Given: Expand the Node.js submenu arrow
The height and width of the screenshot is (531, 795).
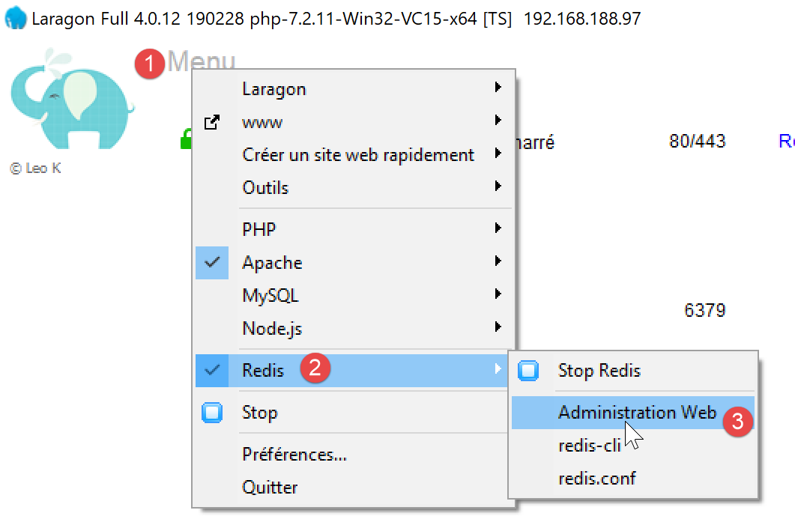Looking at the screenshot, I should [x=498, y=327].
